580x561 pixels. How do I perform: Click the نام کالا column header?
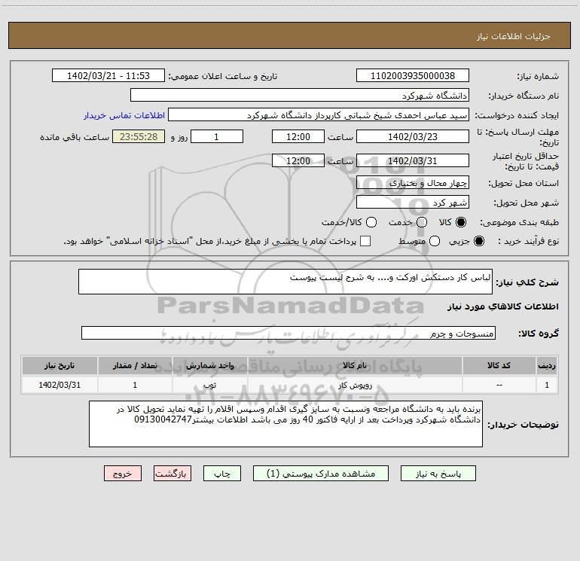(355, 365)
